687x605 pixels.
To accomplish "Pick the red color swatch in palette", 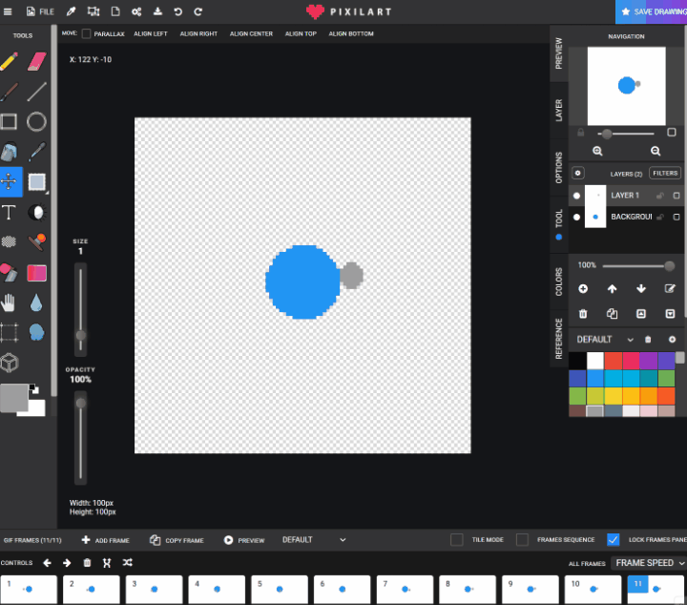I will 613,361.
